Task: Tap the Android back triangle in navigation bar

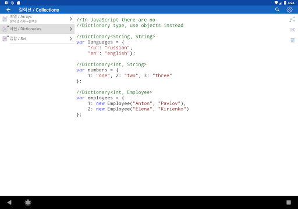Action: click(x=9, y=203)
